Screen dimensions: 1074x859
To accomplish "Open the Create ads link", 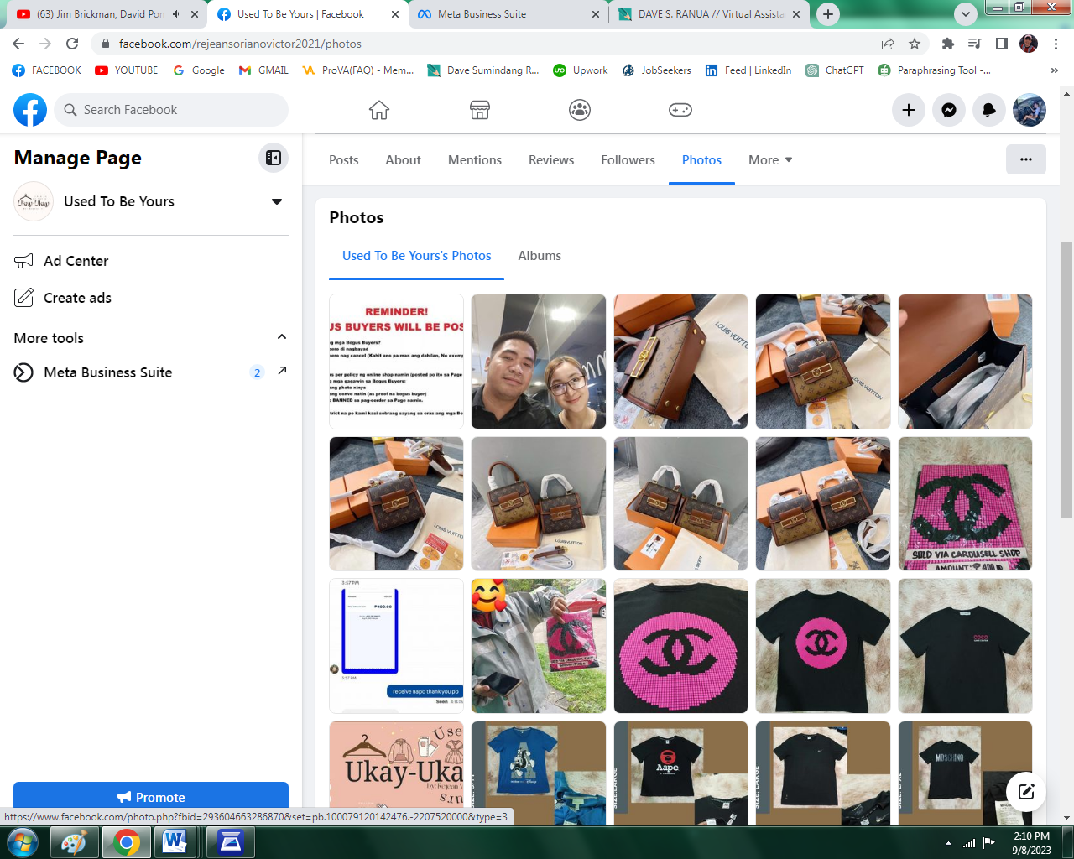I will click(x=77, y=298).
